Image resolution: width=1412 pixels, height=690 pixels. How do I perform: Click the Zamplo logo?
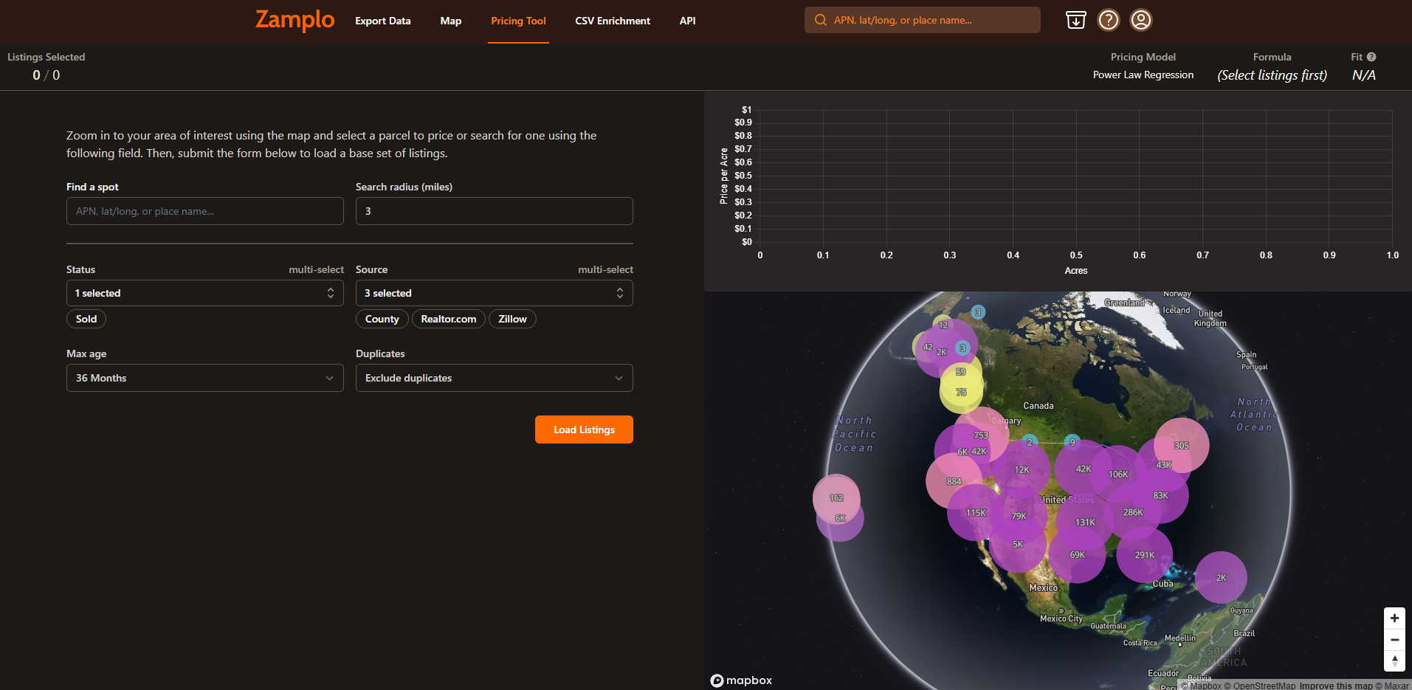[x=295, y=20]
